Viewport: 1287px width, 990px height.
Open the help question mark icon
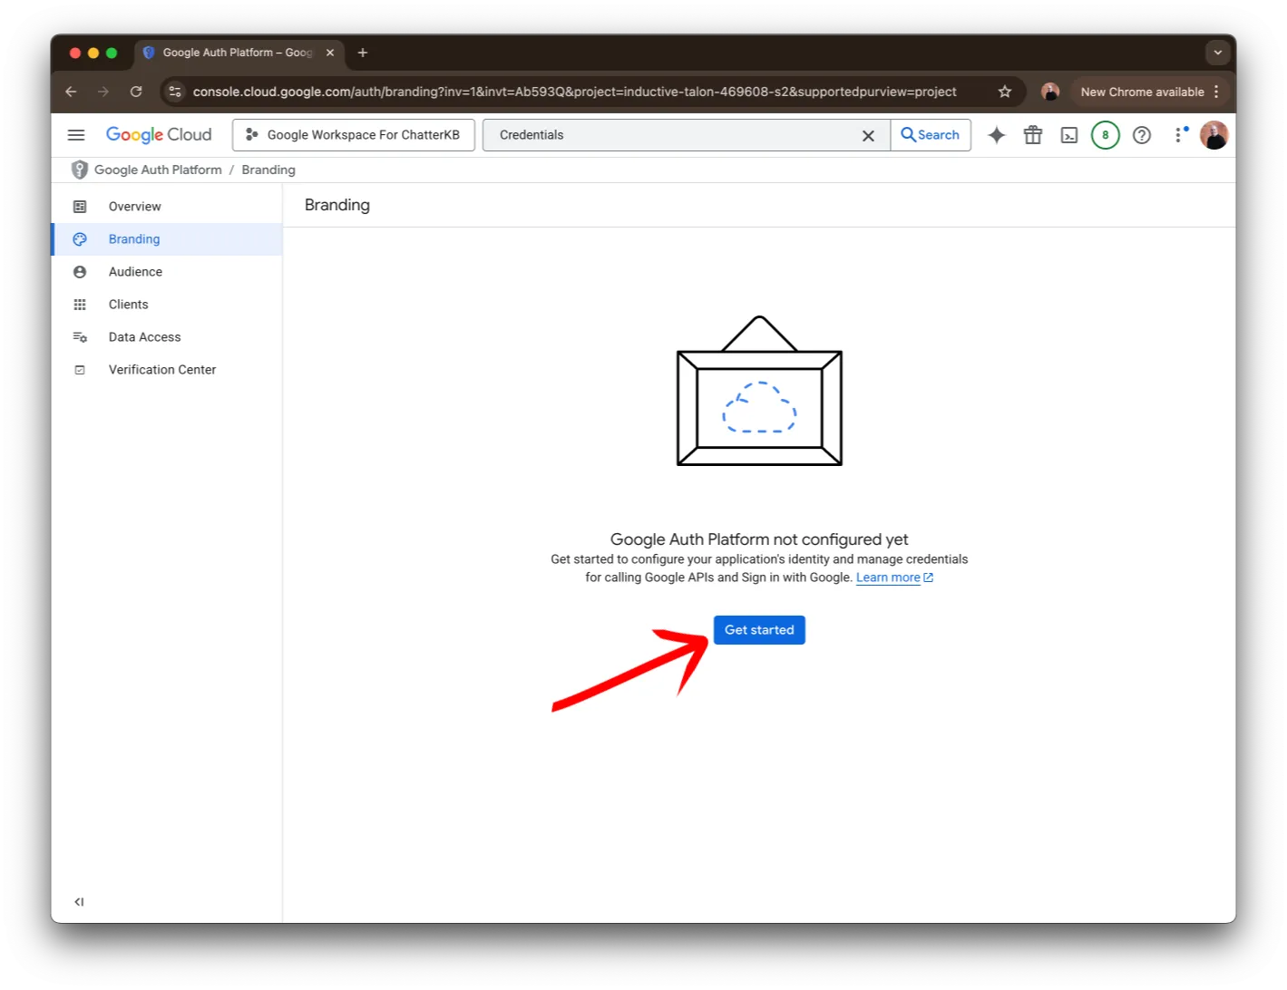pos(1142,135)
